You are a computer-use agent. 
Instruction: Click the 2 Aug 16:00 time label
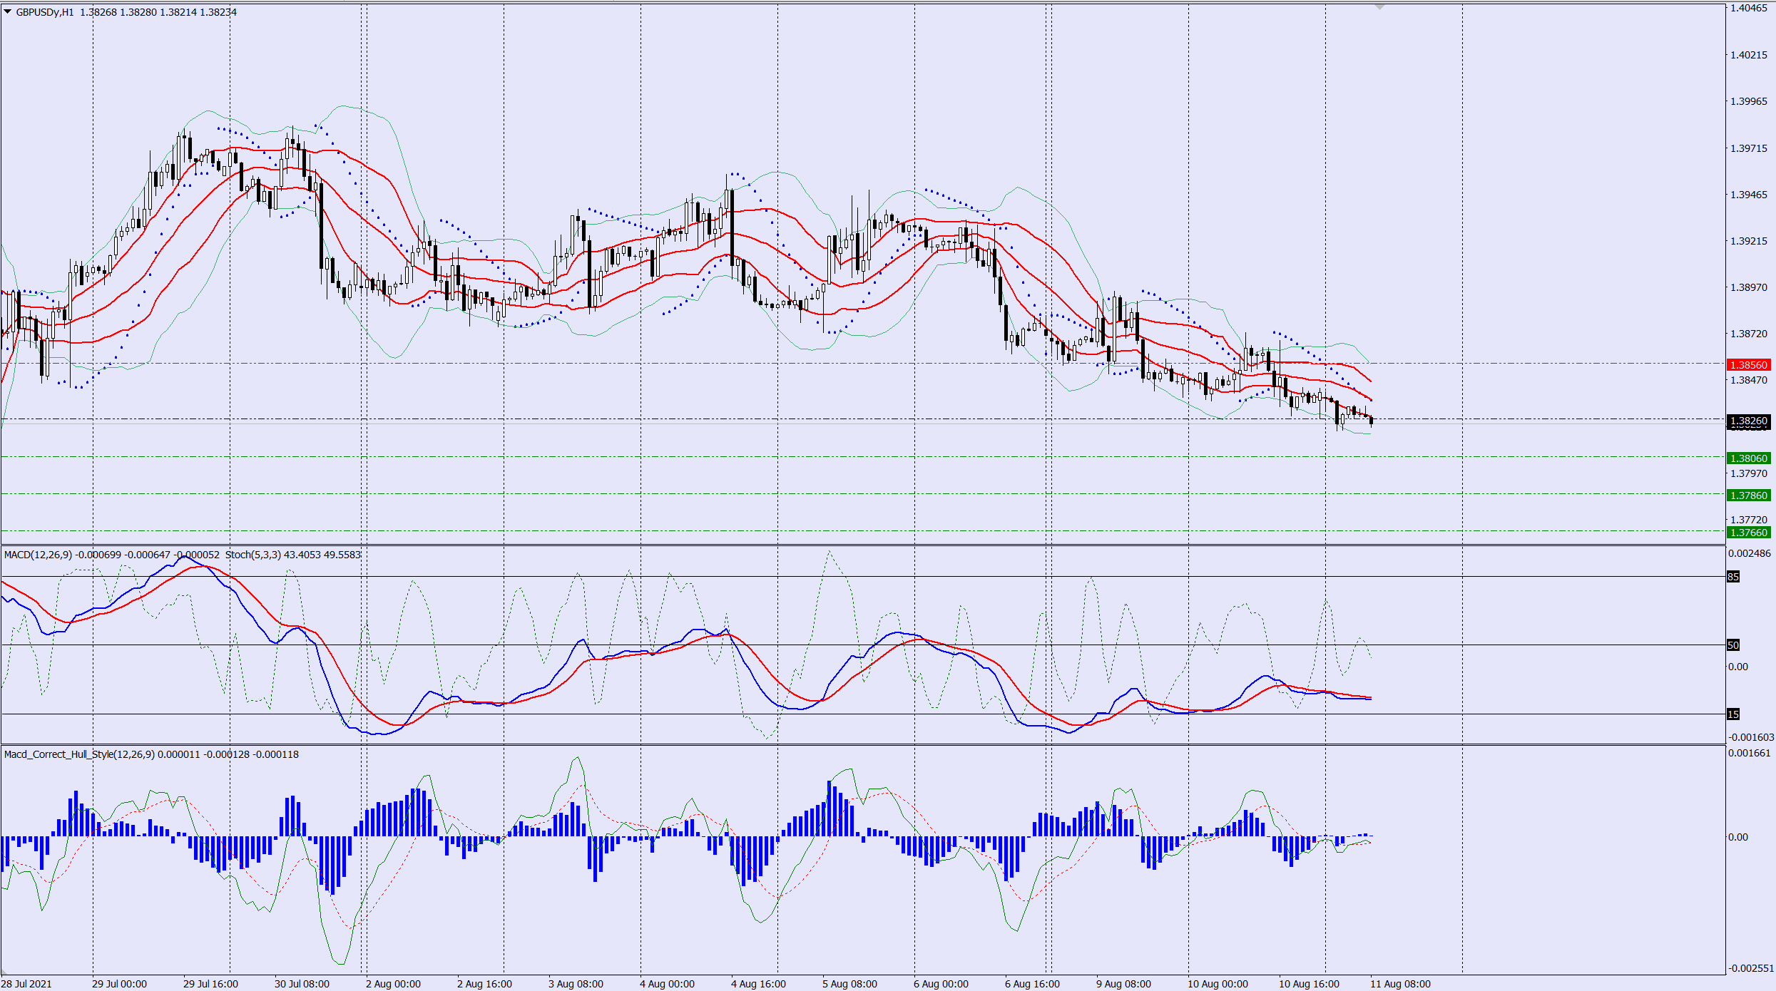(484, 984)
